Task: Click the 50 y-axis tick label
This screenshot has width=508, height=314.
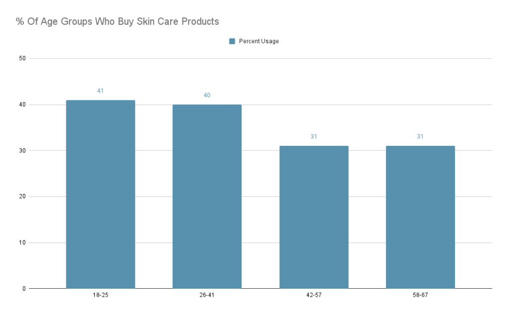Action: click(22, 59)
